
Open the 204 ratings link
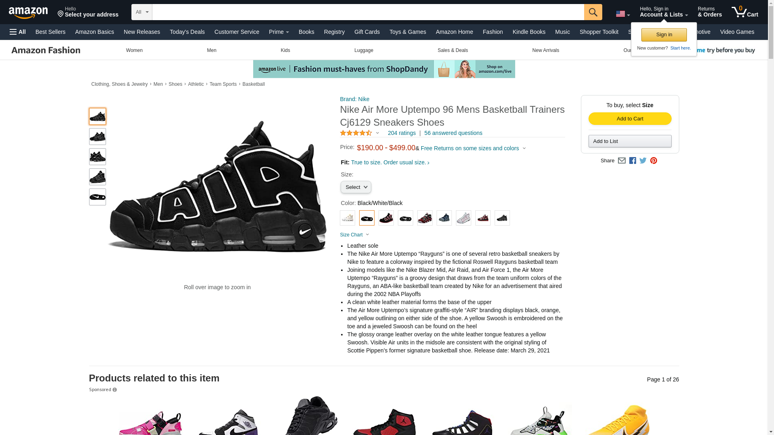click(x=402, y=133)
